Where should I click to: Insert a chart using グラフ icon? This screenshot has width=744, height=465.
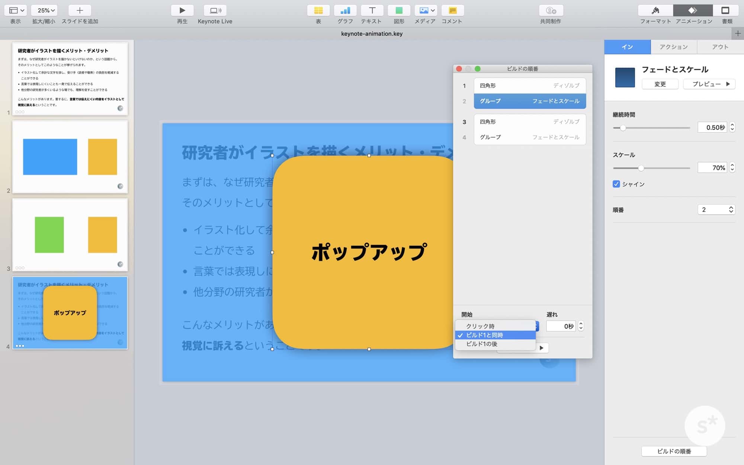pos(345,10)
